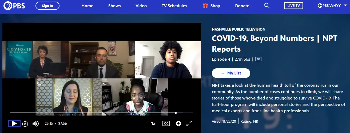The width and height of the screenshot is (350, 133).
Task: Click the Episode 4 label
Action: point(221,59)
